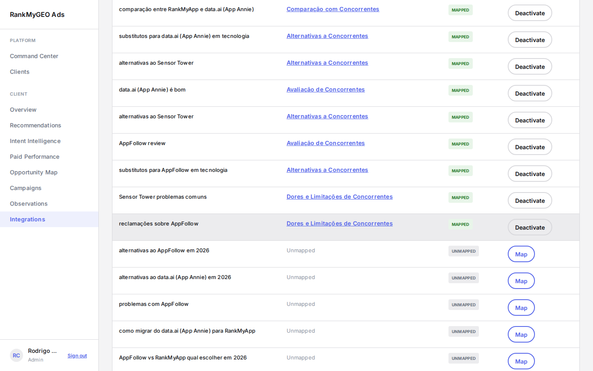Deactivate 'substitutos para data.ai (App Annie)' row

(x=530, y=40)
